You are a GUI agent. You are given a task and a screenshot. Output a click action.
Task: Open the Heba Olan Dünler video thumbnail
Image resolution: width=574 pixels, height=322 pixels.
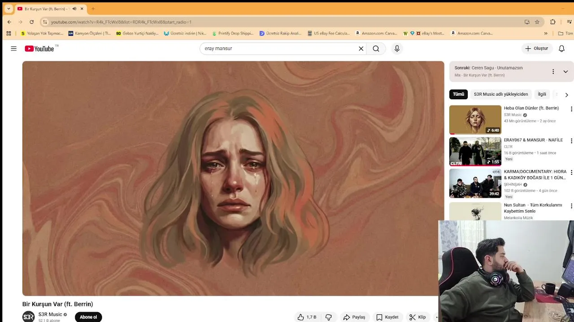[x=475, y=120]
